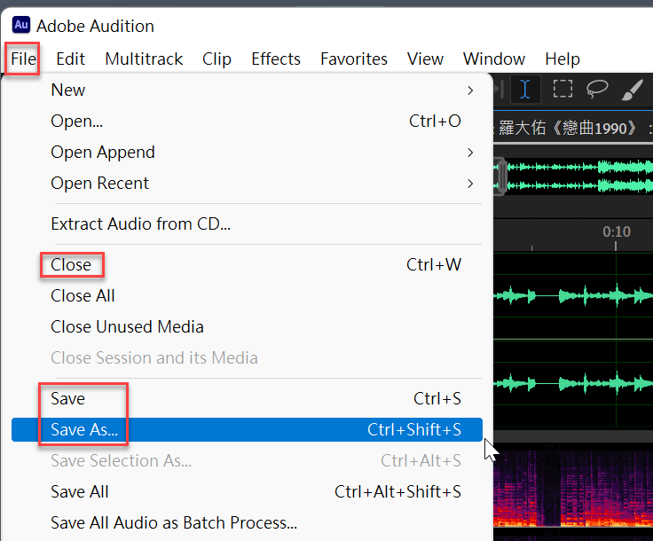The image size is (653, 541).
Task: Open the Window menu
Action: pos(494,59)
